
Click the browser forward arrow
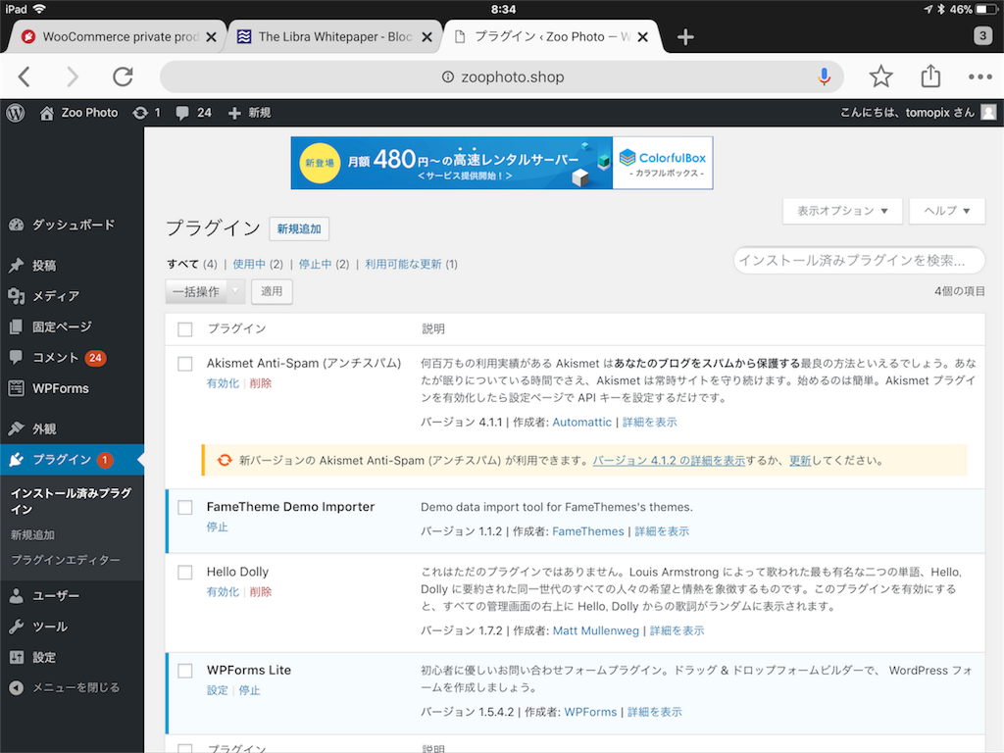[73, 76]
